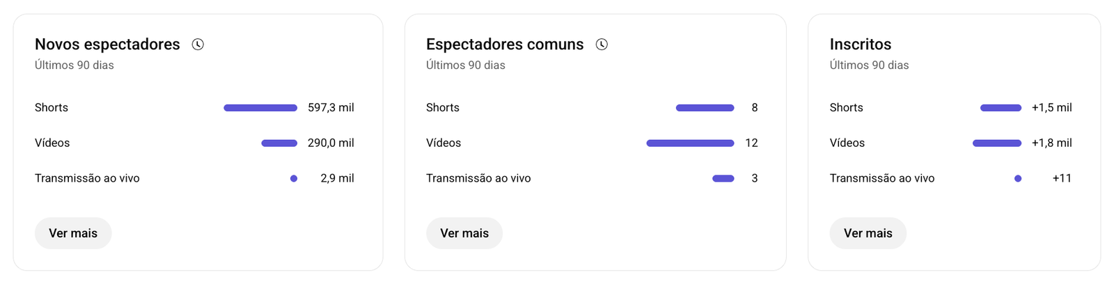
Task: Select live stream dot in Inscritos card
Action: pos(1018,179)
